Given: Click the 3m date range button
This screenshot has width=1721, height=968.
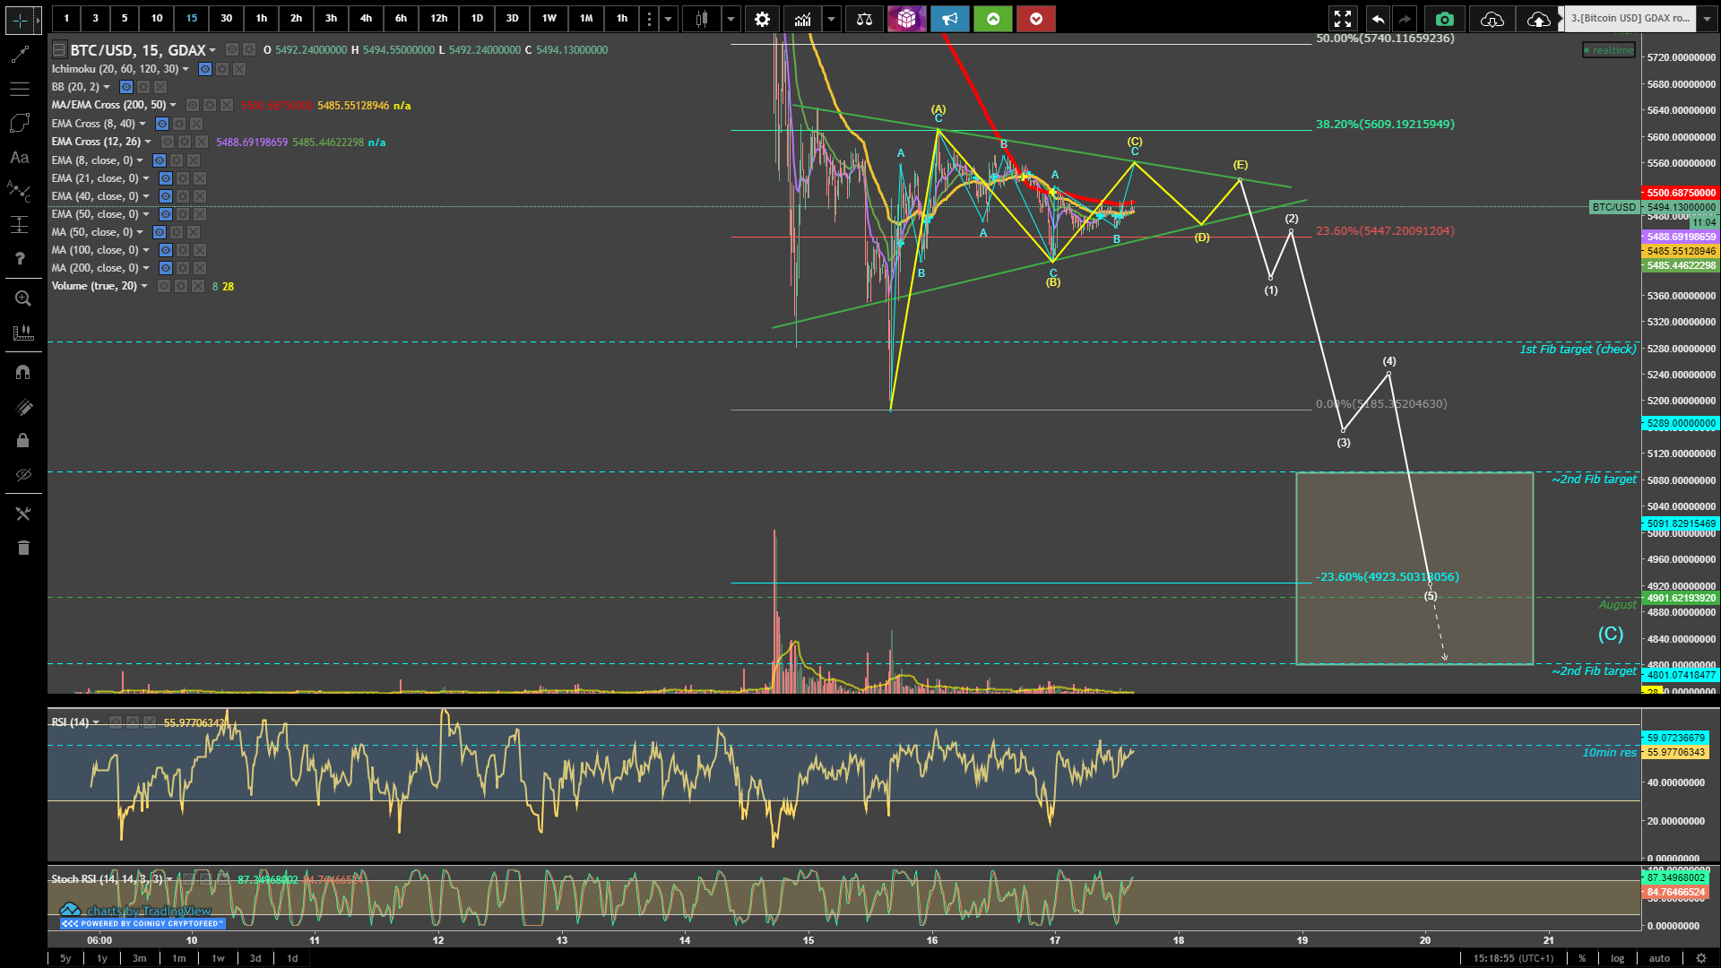Looking at the screenshot, I should (140, 958).
